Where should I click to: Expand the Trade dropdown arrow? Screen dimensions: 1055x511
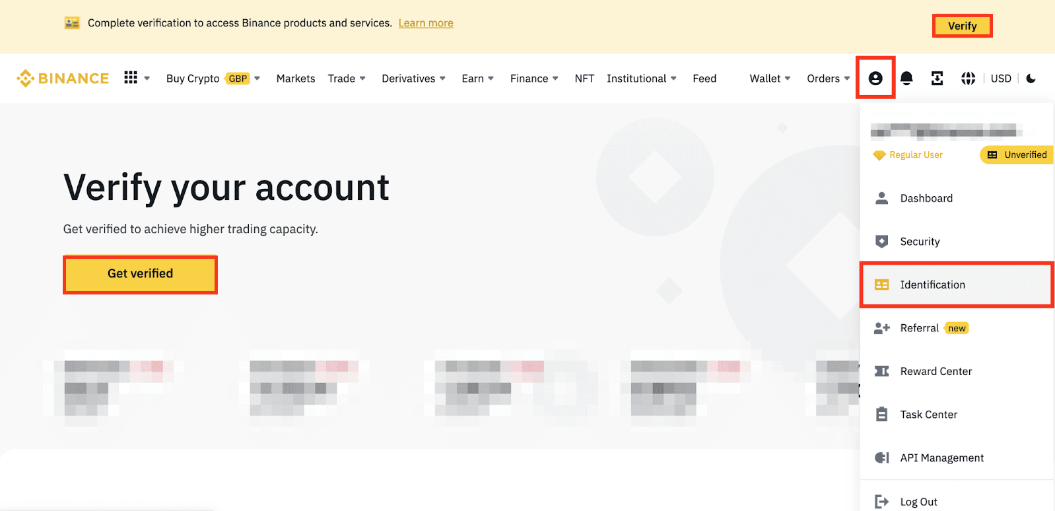point(362,79)
